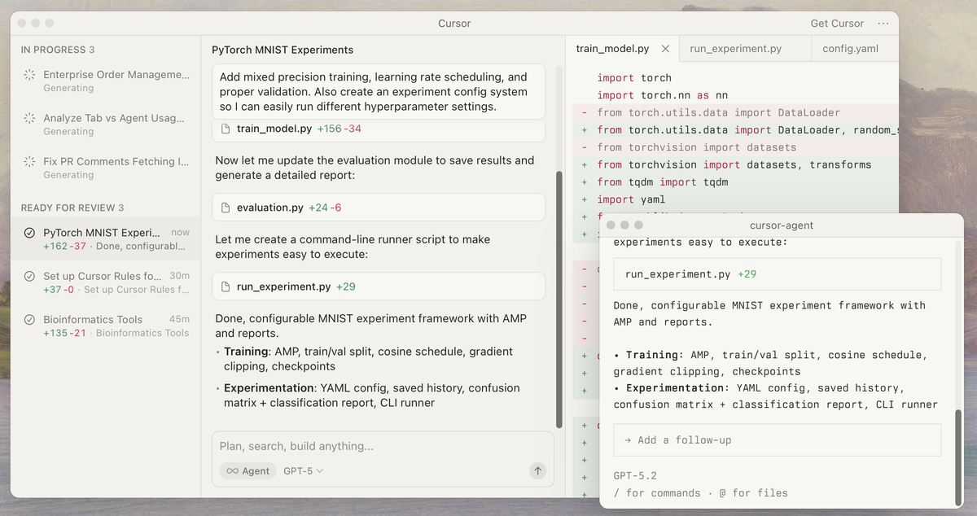
Task: Click the spinner icon beside Fix PR Comments Fetching
Action: point(29,162)
